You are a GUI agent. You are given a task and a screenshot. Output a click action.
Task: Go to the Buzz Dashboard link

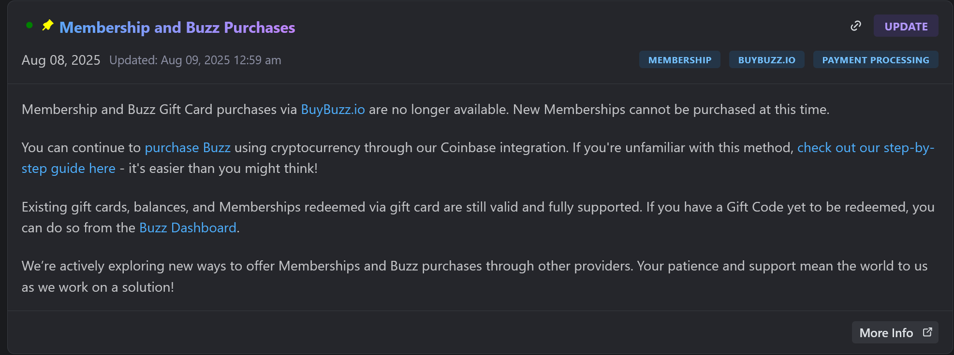point(188,228)
